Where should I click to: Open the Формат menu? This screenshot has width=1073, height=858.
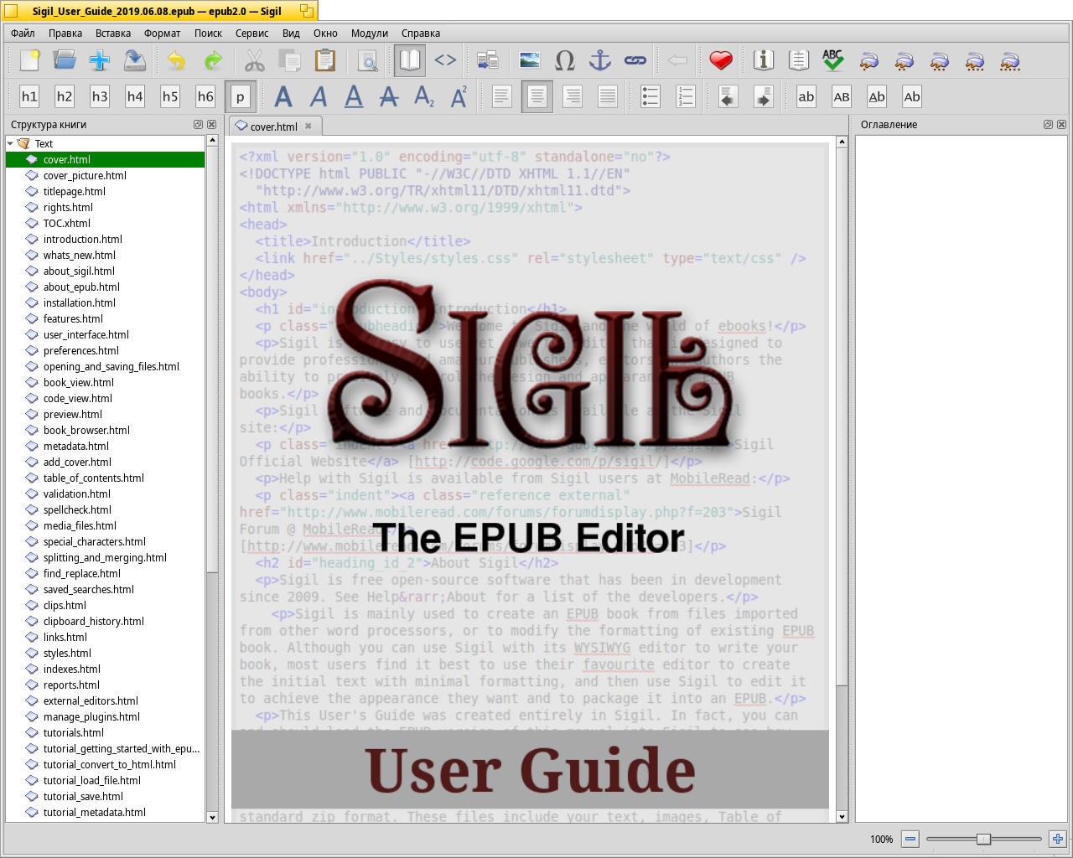(163, 34)
